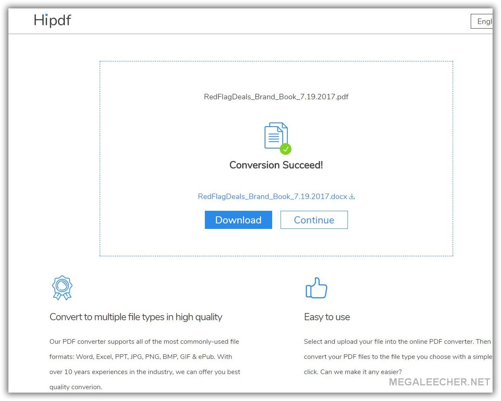The height and width of the screenshot is (401, 501).
Task: Click the green success checkmark badge
Action: pos(286,149)
